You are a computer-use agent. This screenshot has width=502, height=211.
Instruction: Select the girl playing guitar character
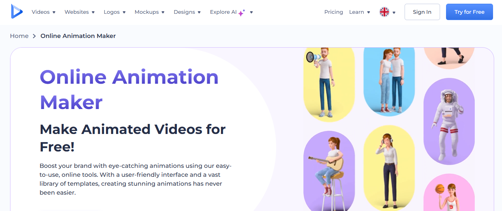[329, 171]
